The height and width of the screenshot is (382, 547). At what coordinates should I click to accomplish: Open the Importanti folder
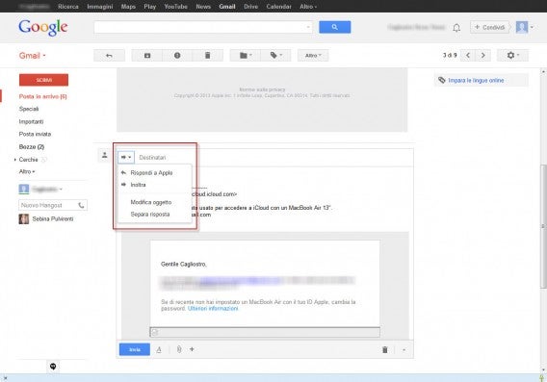[31, 121]
